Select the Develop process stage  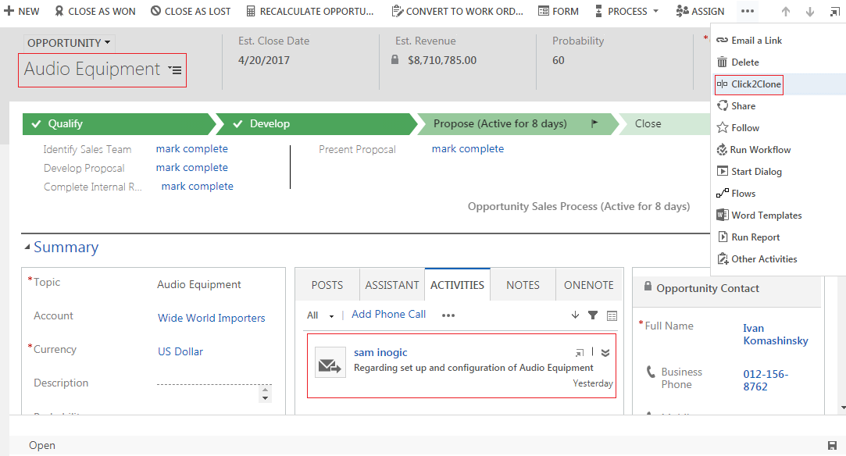316,124
